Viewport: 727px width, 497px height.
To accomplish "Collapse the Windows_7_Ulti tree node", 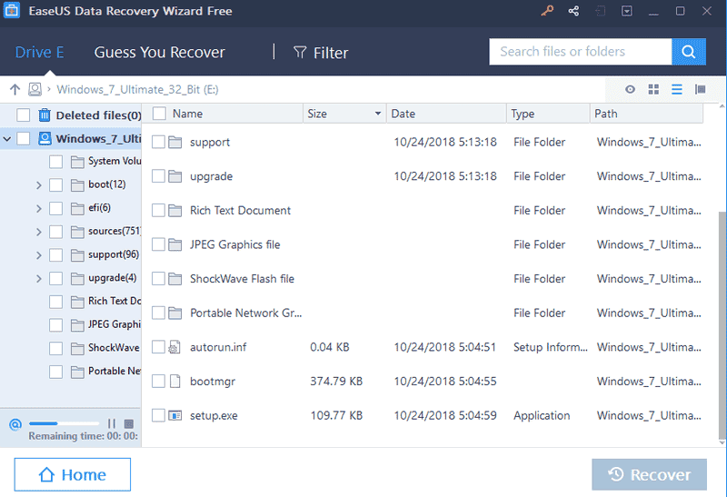I will (7, 139).
